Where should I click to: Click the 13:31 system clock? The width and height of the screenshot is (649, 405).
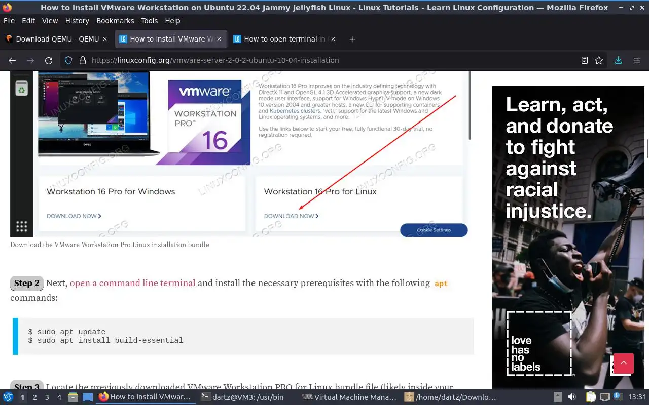(x=637, y=397)
